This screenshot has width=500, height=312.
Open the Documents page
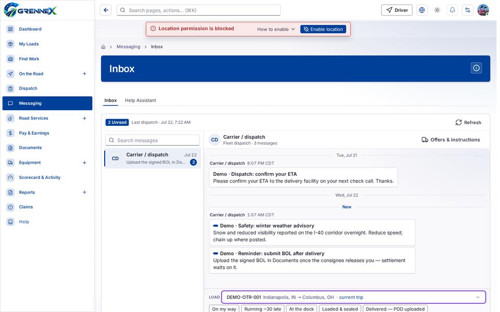click(47, 148)
